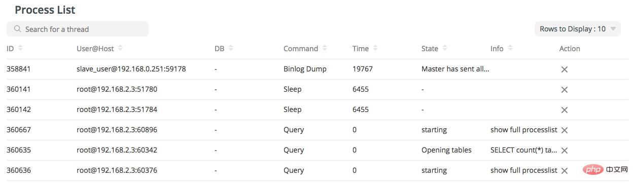Click the Opening tables state cell
This screenshot has width=633, height=186.
[446, 150]
